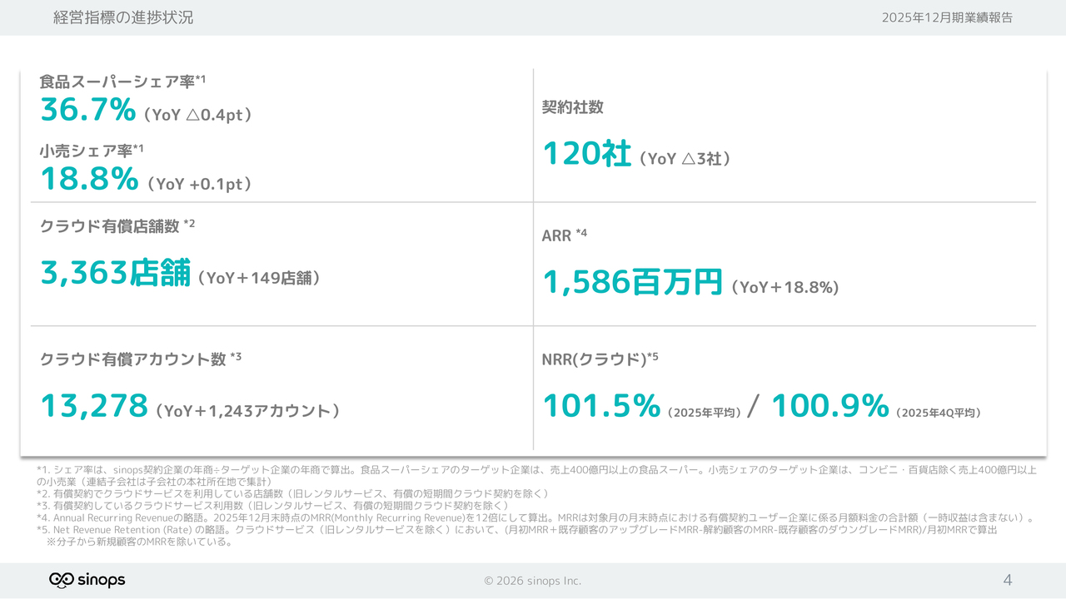Select the 3,363店舗 figure

point(116,273)
